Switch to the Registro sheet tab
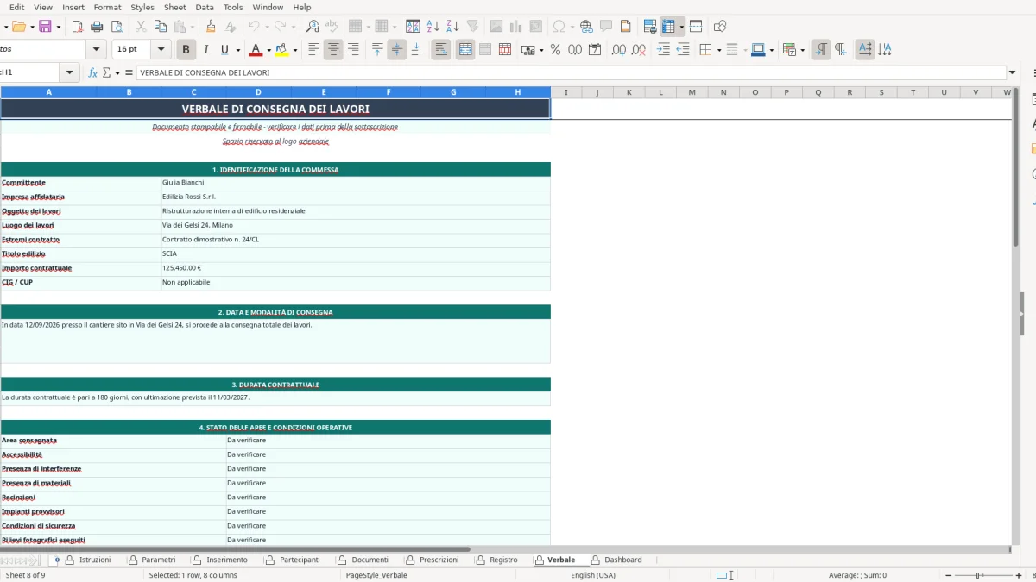 click(x=503, y=560)
